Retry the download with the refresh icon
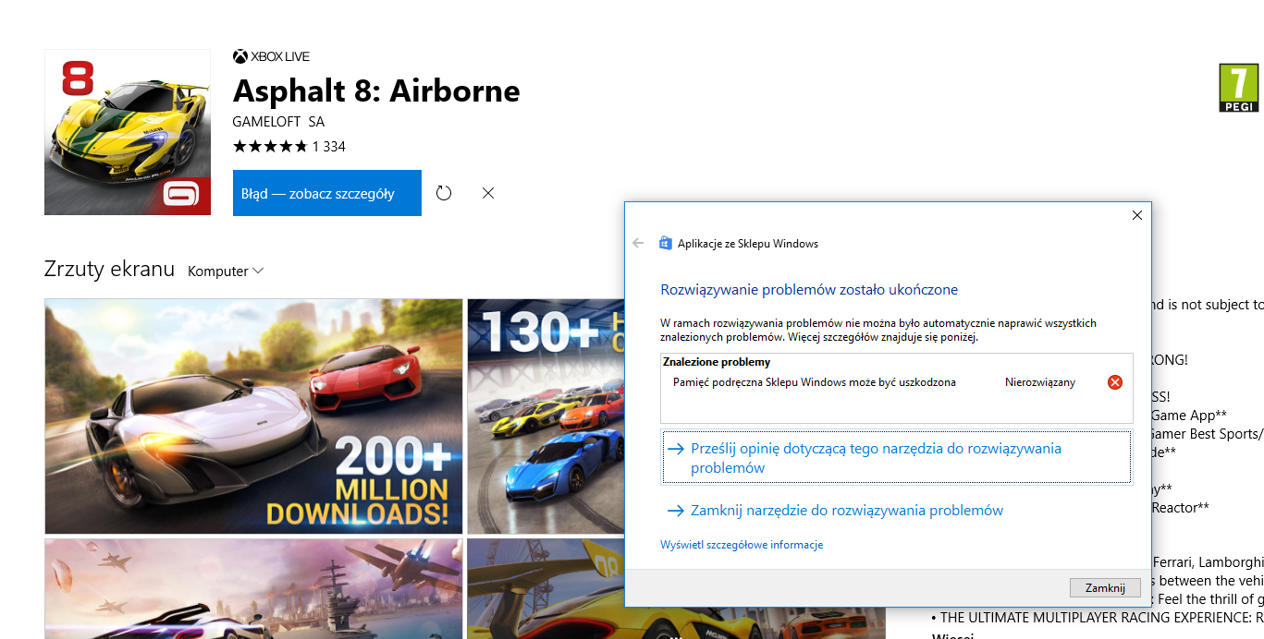The height and width of the screenshot is (639, 1264). (444, 193)
